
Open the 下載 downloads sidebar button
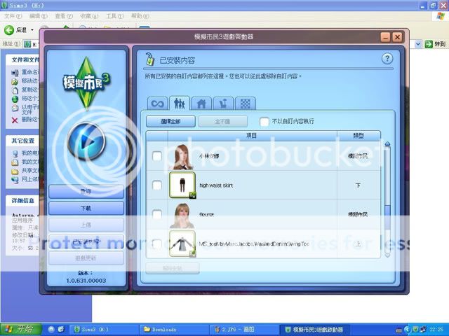(86, 209)
